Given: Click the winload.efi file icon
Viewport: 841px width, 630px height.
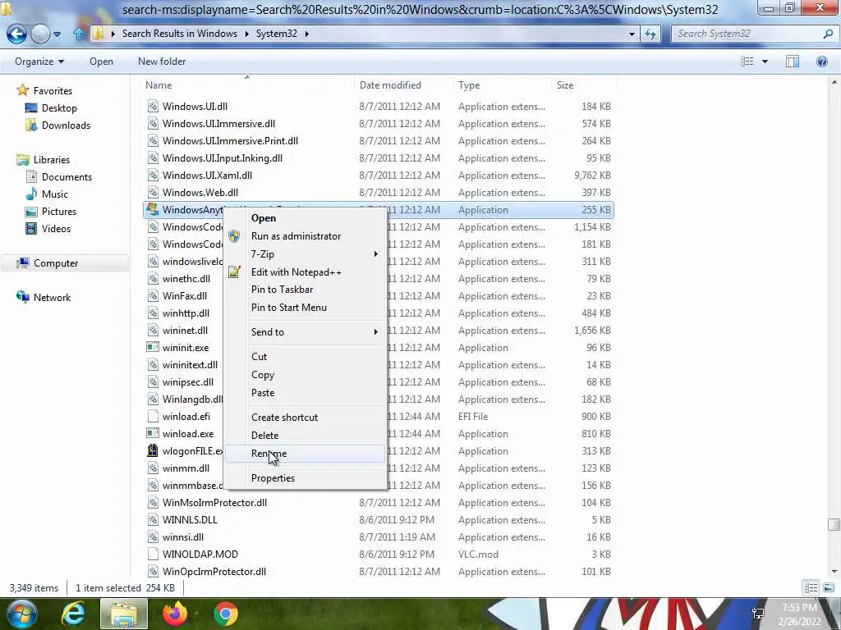Looking at the screenshot, I should [x=153, y=416].
